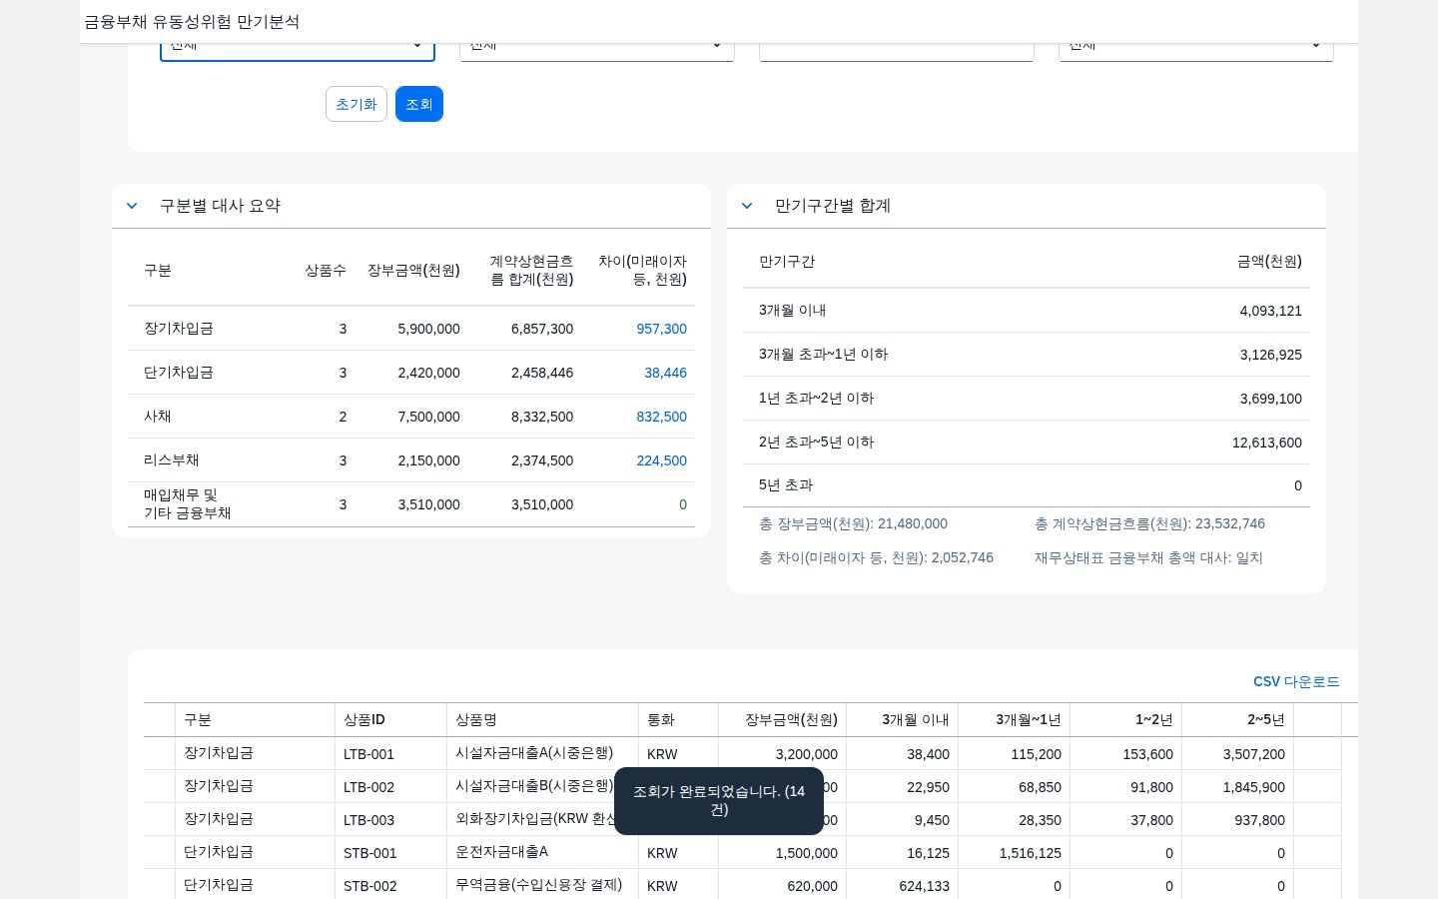Viewport: 1438px width, 899px height.
Task: Click the 상품수 column header
Action: [326, 270]
